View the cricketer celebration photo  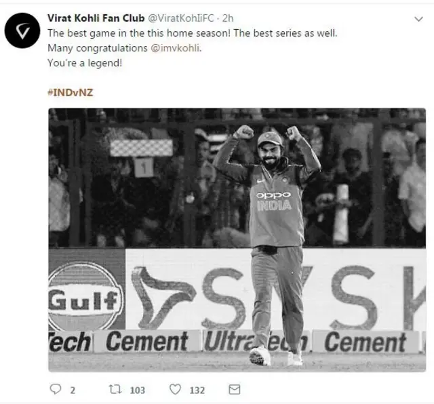[237, 240]
